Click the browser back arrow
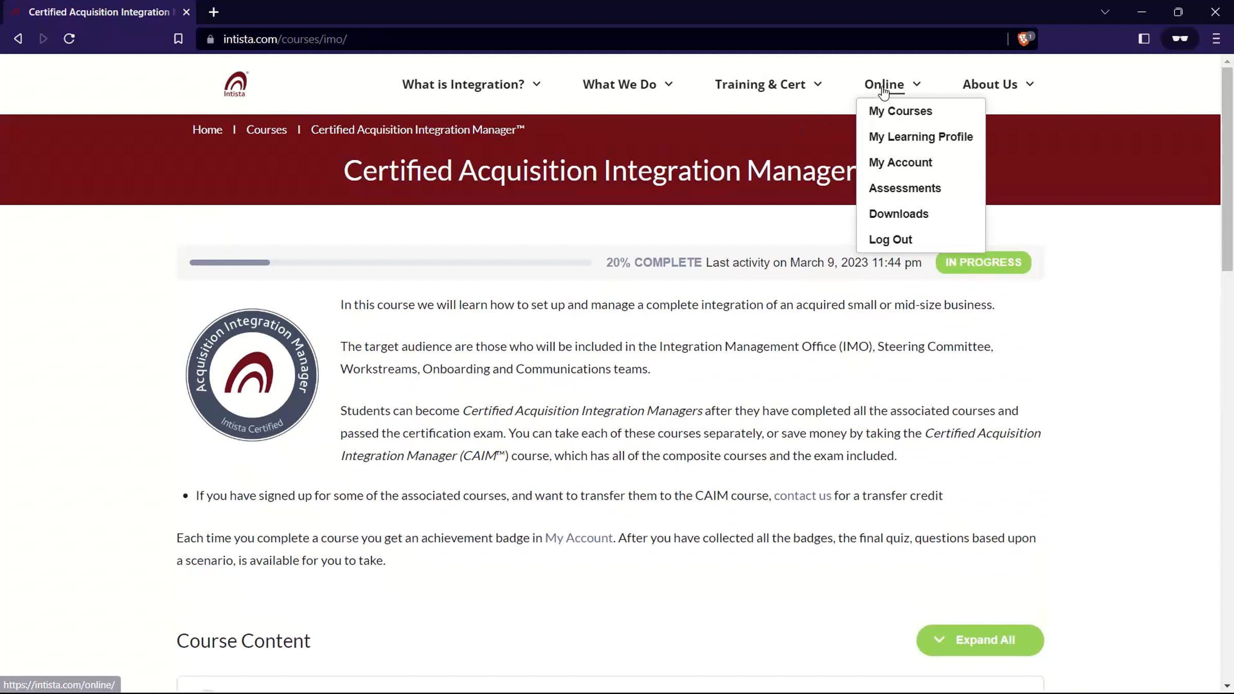Screen dimensions: 1234x694 click(18, 39)
